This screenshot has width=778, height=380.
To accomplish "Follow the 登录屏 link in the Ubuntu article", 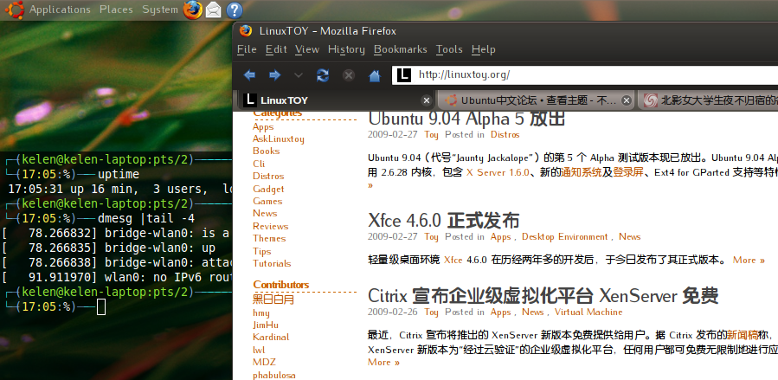I will pyautogui.click(x=628, y=172).
